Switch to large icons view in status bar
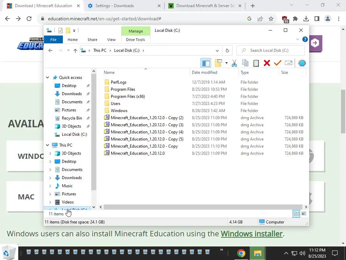346x260 pixels. tap(304, 214)
